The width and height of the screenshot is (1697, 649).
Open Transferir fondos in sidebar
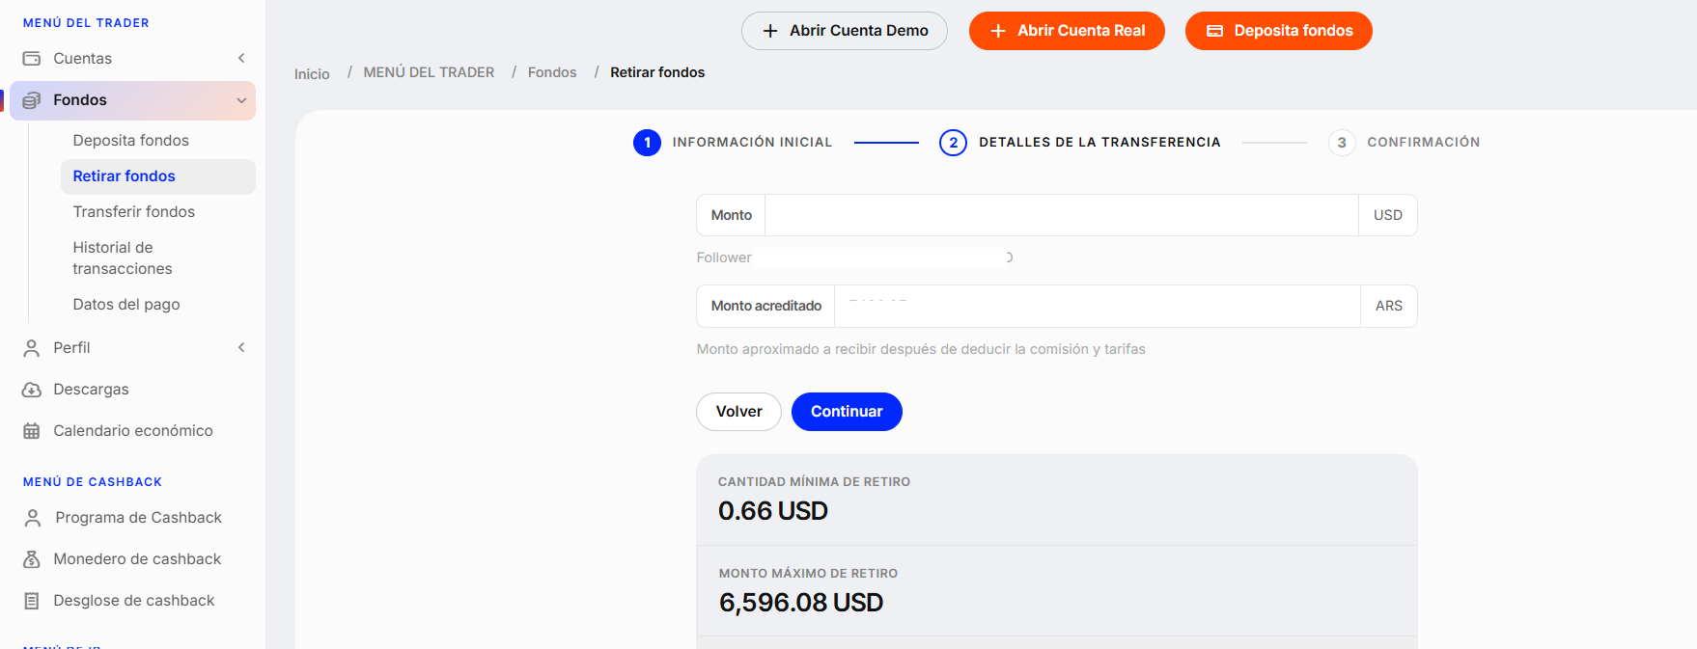(134, 212)
